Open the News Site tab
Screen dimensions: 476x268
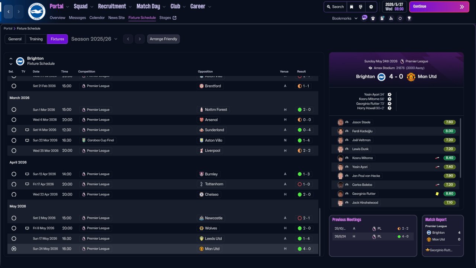[116, 17]
